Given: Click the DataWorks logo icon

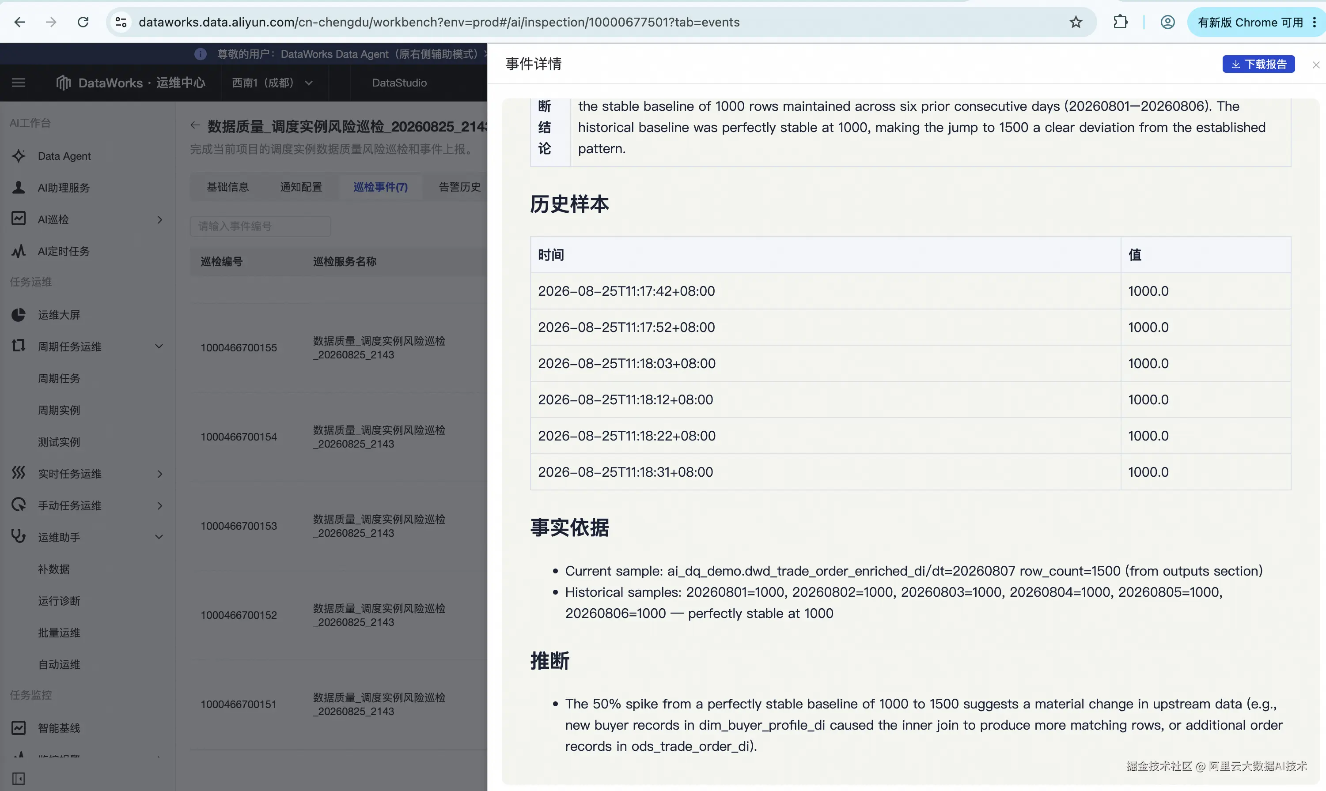Looking at the screenshot, I should point(64,83).
